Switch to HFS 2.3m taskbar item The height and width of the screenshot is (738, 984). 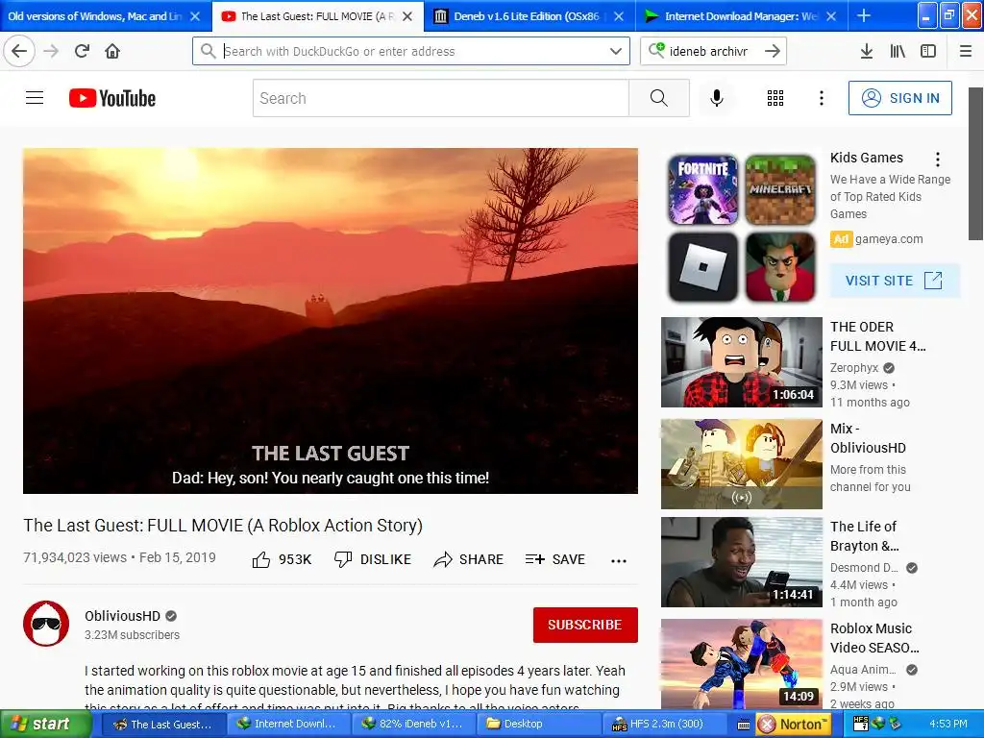click(663, 725)
